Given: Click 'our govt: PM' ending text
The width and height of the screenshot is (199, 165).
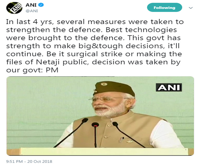Looking at the screenshot, I should click(x=32, y=70).
